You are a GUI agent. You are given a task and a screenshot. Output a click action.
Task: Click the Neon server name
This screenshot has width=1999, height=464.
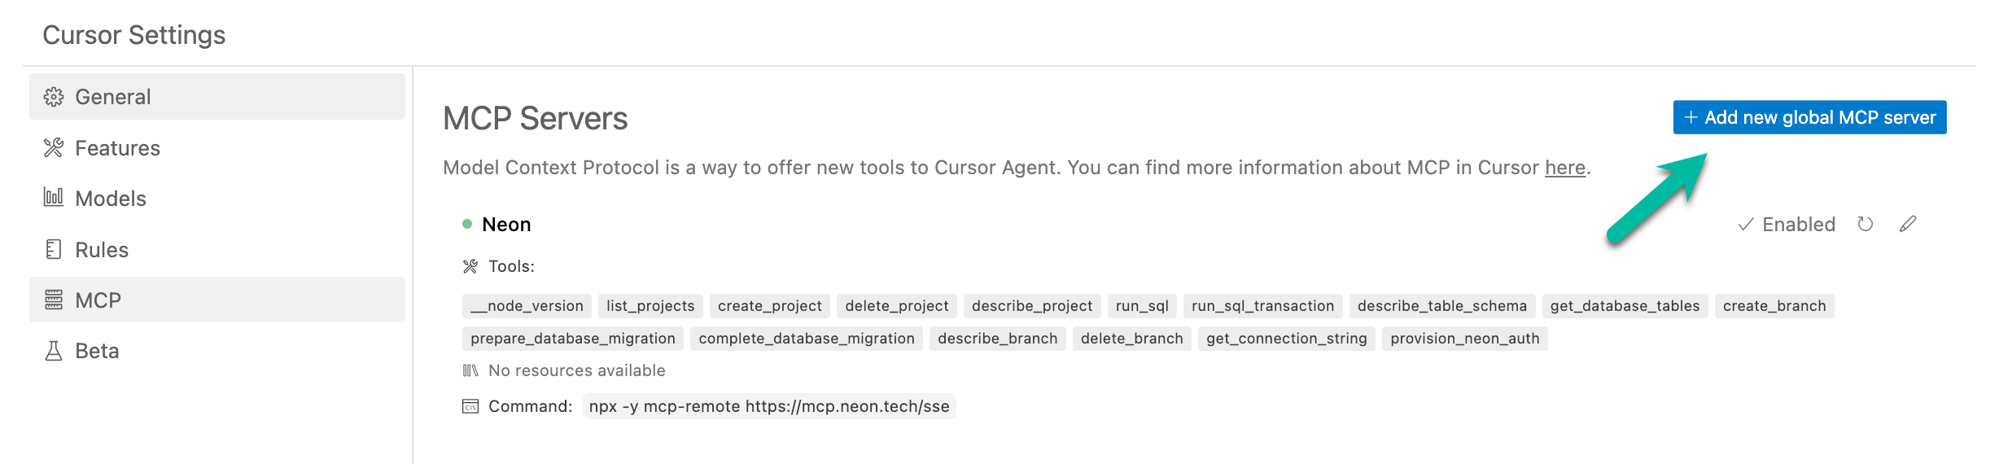tap(506, 225)
